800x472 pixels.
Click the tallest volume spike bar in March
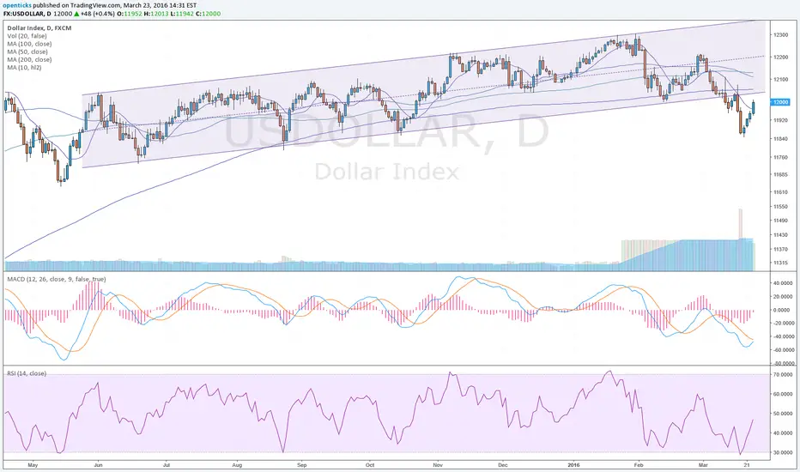pyautogui.click(x=740, y=239)
